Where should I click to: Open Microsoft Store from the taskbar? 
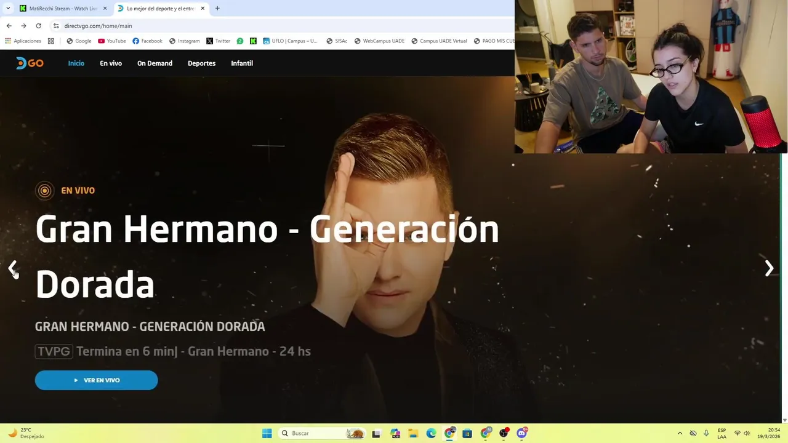[467, 433]
